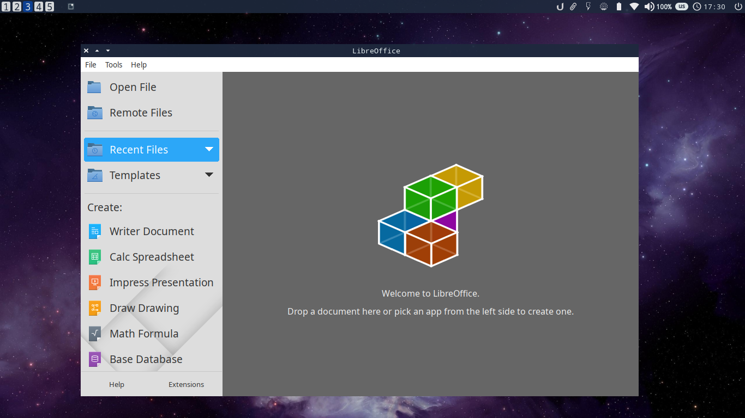Click the Base Database icon
Image resolution: width=745 pixels, height=418 pixels.
click(x=95, y=359)
